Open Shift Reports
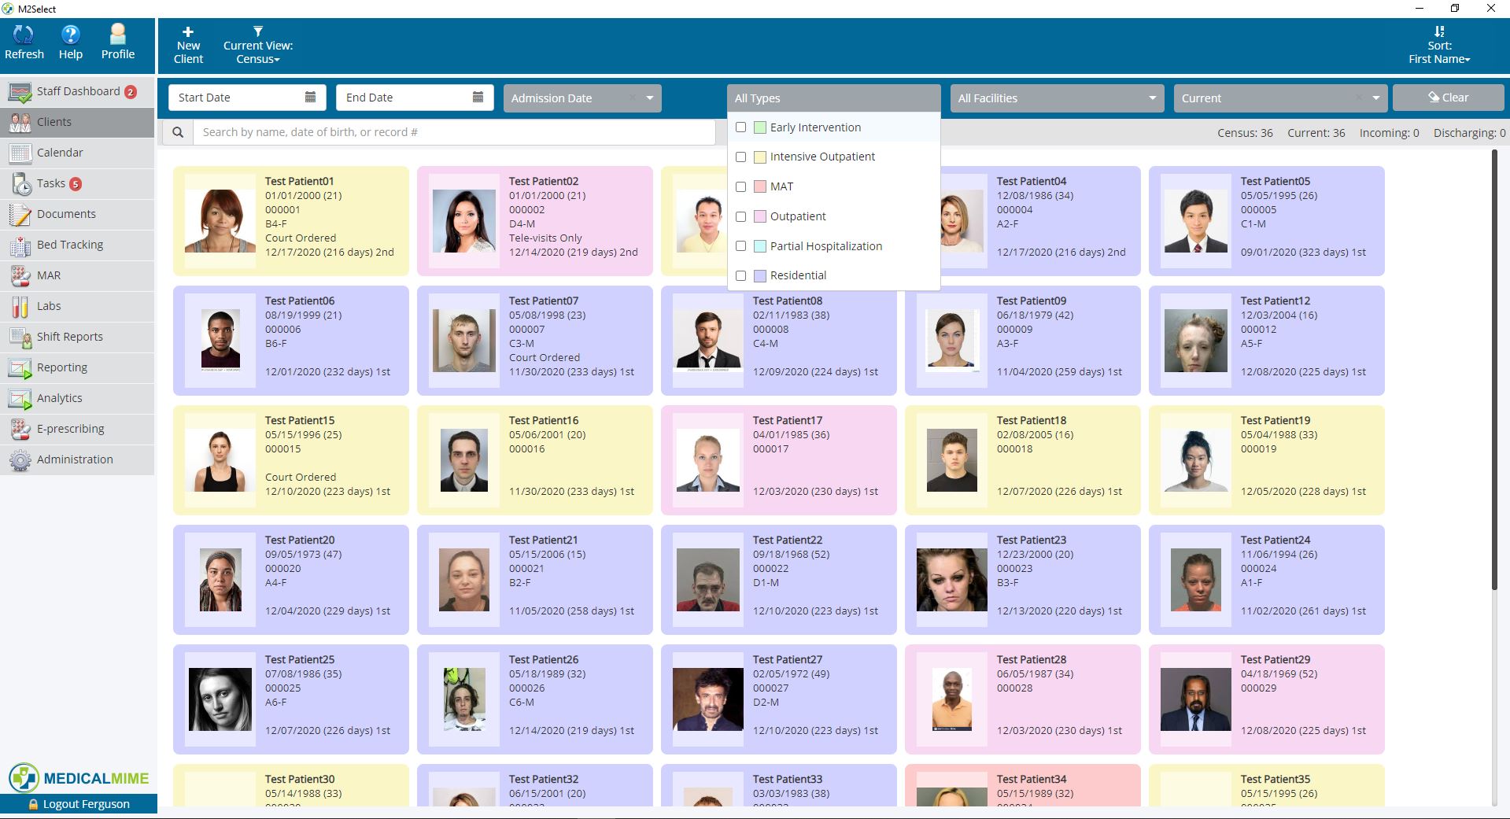Image resolution: width=1510 pixels, height=819 pixels. click(x=69, y=336)
